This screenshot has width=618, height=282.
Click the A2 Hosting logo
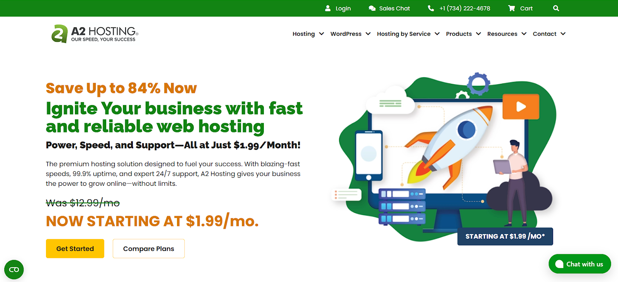click(x=95, y=34)
